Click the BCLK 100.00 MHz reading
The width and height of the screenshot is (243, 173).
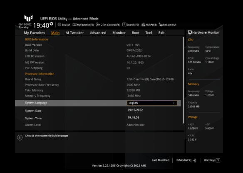194,62
